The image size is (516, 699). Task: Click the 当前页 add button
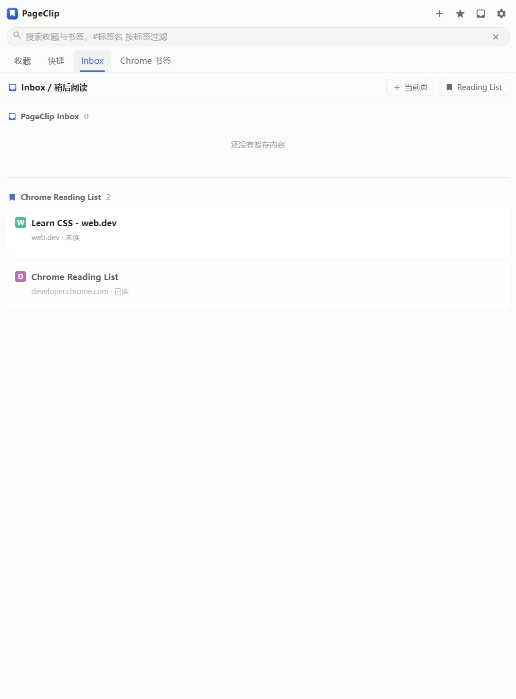[411, 87]
